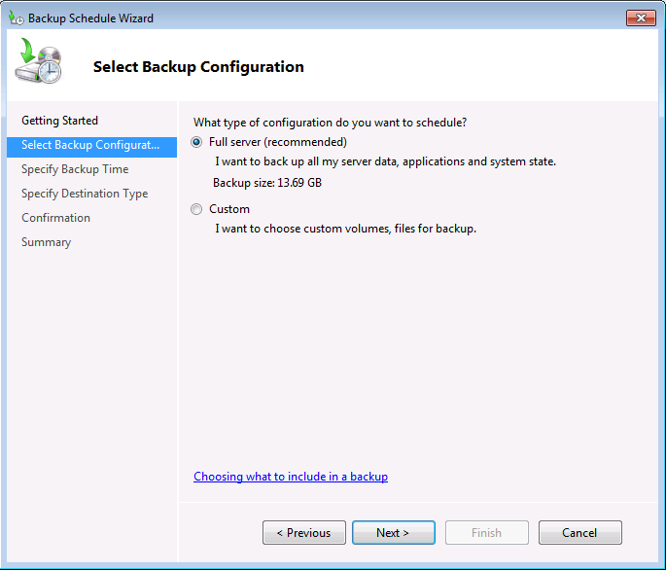Click the 'I want to choose custom volumes' description

(345, 229)
